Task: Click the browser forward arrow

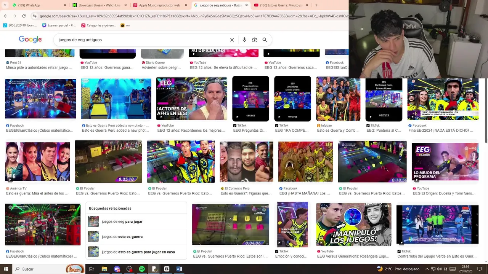Action: coord(14,16)
